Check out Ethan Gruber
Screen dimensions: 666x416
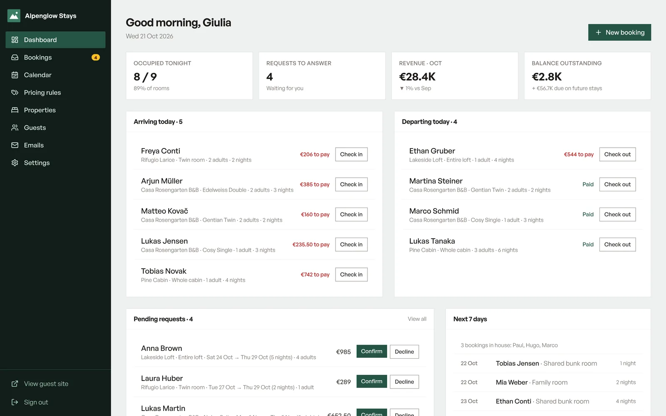(x=617, y=154)
